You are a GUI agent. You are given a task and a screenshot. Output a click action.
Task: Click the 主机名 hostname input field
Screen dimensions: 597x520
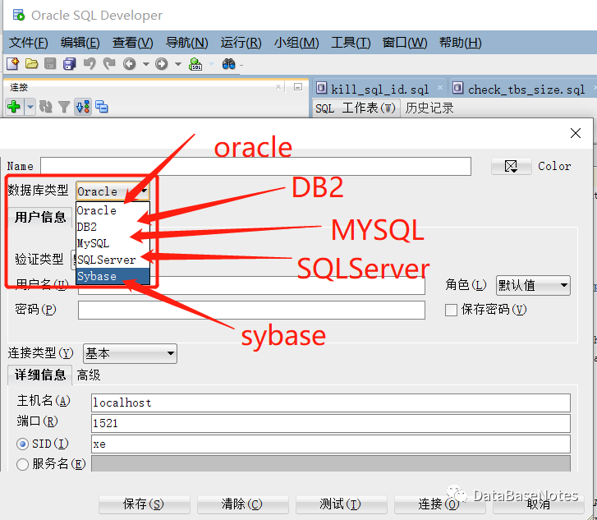(330, 403)
